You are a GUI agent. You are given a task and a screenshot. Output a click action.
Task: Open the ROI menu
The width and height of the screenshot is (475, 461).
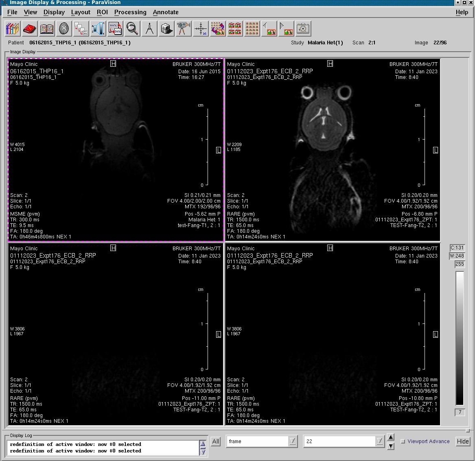click(102, 12)
